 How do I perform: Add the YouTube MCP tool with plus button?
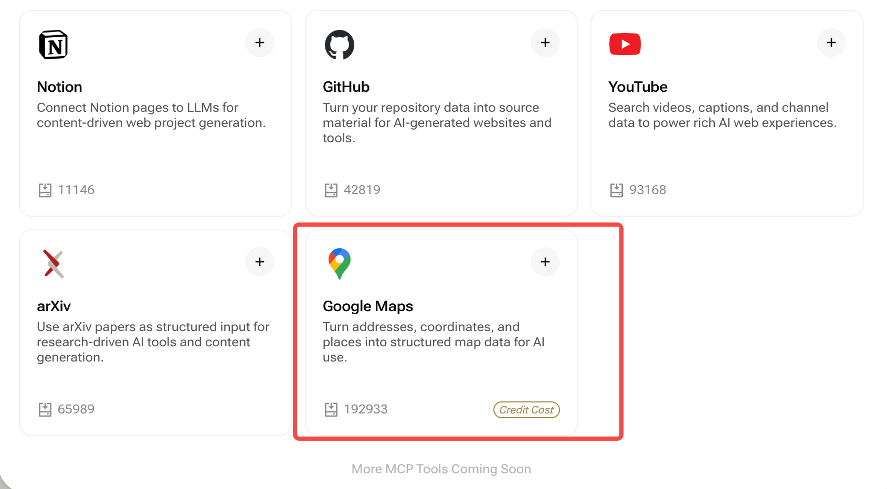coord(831,42)
